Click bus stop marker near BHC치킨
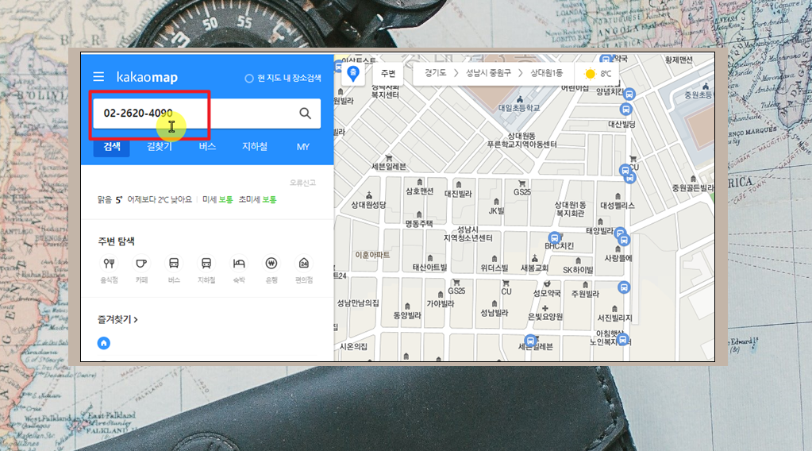This screenshot has width=812, height=451. pyautogui.click(x=555, y=237)
